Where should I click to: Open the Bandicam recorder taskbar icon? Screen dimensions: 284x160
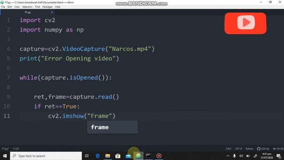(x=159, y=156)
